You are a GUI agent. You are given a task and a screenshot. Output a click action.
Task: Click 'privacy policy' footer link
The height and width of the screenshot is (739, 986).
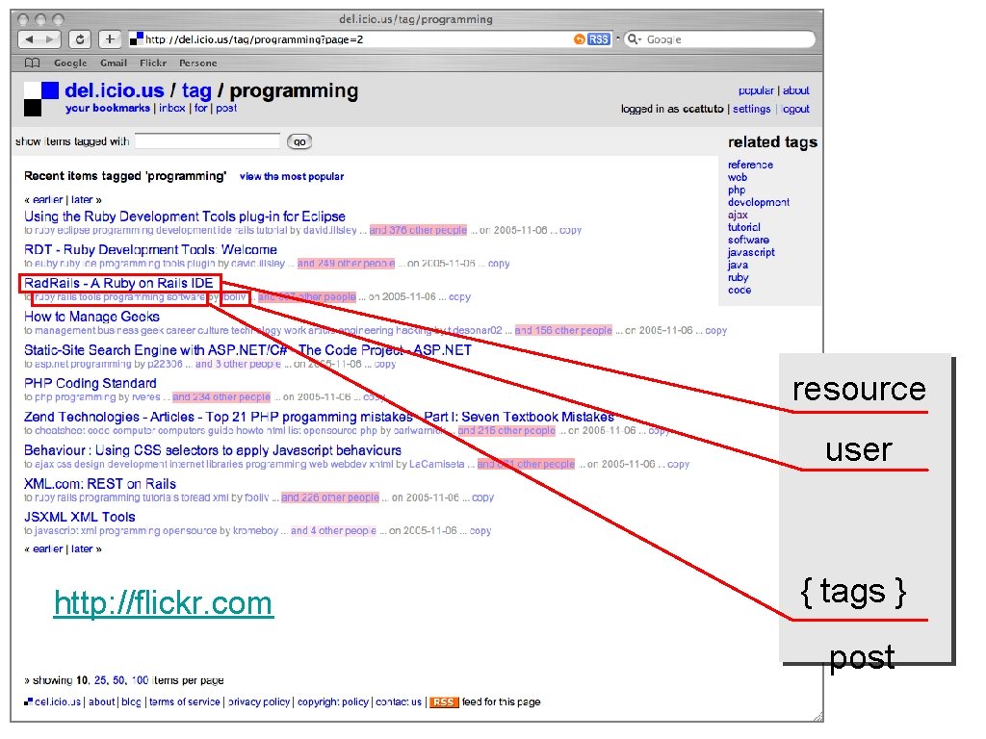tap(259, 701)
